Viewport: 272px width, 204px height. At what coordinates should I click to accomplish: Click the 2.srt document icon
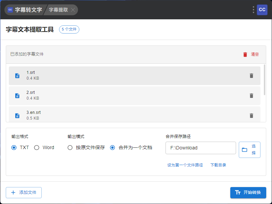[x=17, y=96]
